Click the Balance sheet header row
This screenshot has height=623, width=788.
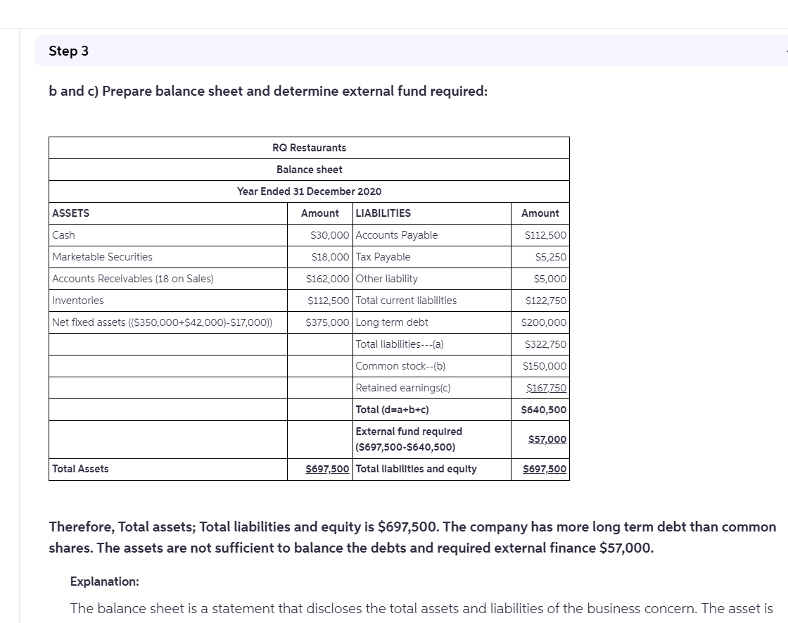point(309,169)
